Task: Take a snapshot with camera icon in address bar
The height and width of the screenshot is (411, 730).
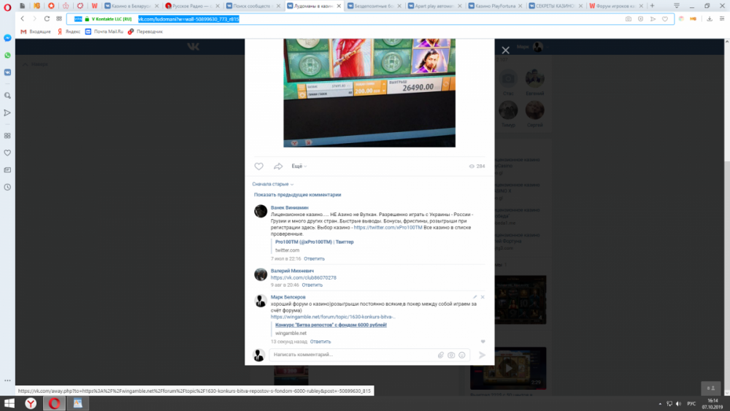Action: (628, 19)
